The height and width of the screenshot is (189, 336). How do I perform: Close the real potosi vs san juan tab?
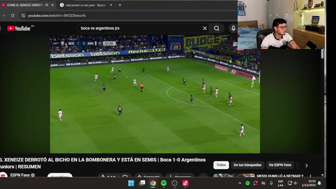[x=111, y=5]
